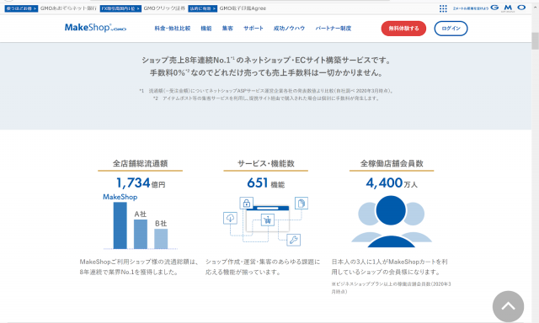Click the 651 機能 figure

click(x=266, y=183)
